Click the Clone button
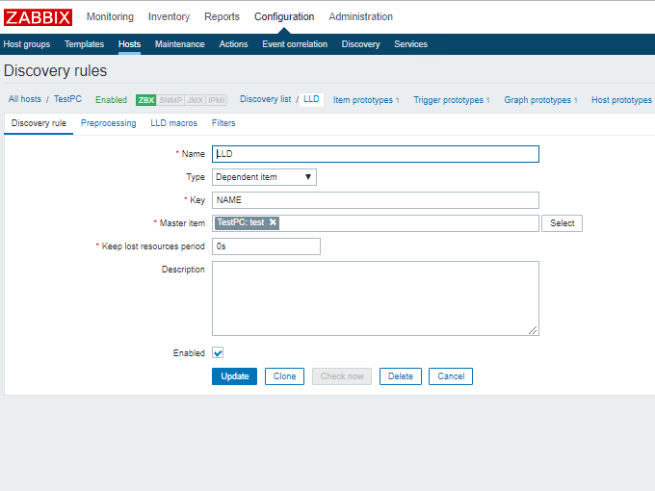This screenshot has height=491, width=655. 284,376
